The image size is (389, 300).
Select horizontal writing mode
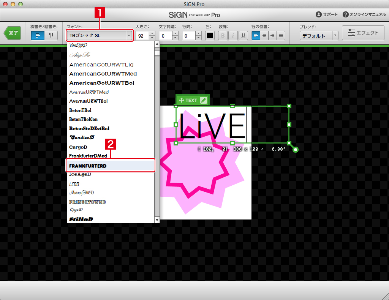[x=38, y=35]
